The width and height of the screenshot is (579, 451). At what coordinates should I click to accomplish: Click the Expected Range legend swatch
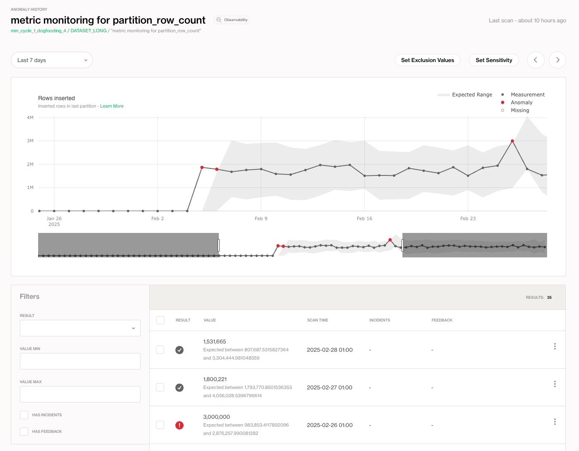(443, 95)
